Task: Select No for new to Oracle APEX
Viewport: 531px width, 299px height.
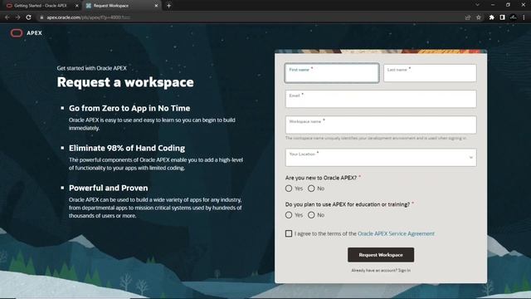Action: 311,189
